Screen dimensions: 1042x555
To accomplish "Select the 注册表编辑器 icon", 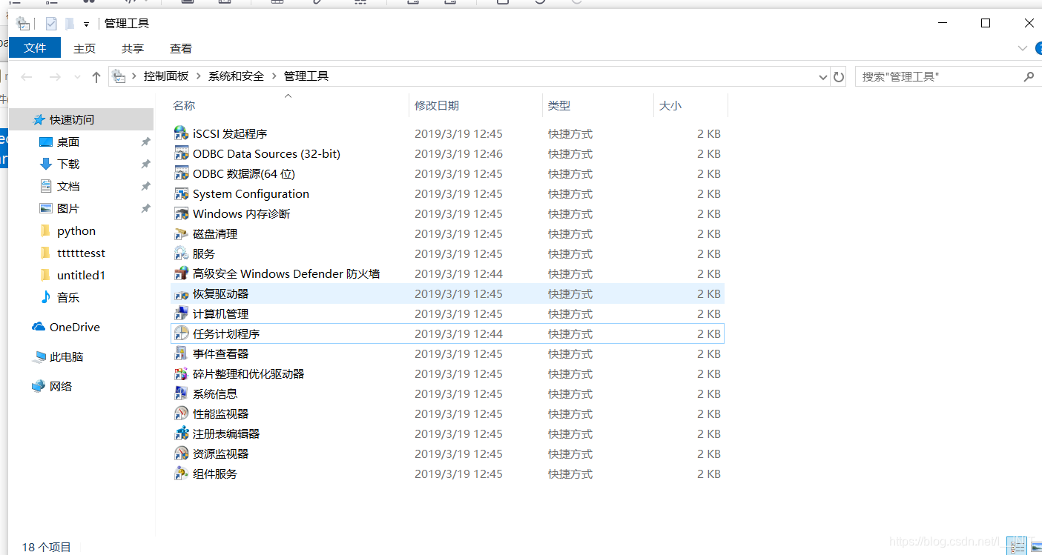I will [181, 433].
